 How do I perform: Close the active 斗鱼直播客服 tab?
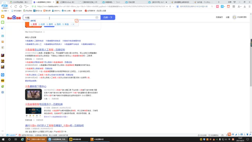54,2
